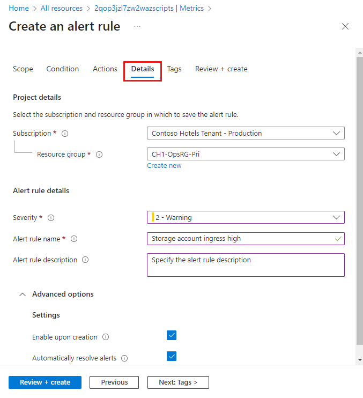This screenshot has height=398, width=363.
Task: Click the All resources breadcrumb link
Action: [x=62, y=8]
